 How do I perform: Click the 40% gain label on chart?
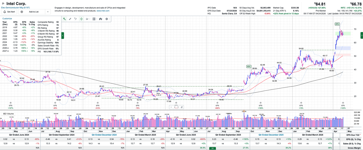click(249, 66)
